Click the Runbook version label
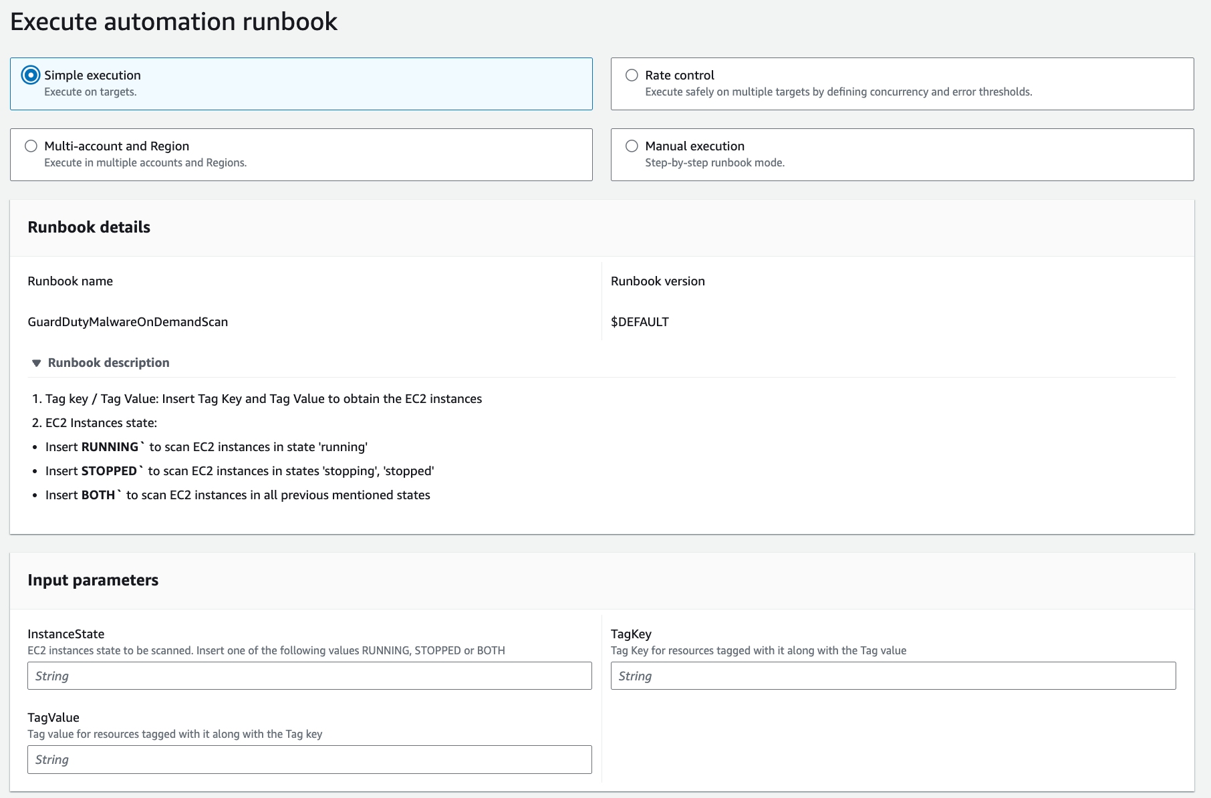The image size is (1211, 798). [658, 281]
